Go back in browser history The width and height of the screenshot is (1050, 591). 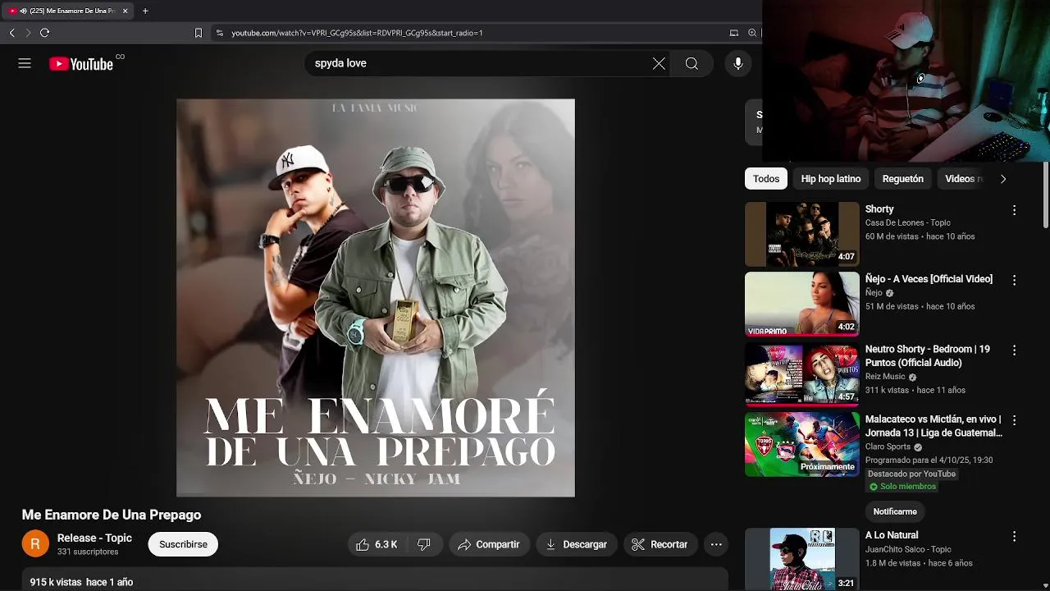(x=11, y=33)
